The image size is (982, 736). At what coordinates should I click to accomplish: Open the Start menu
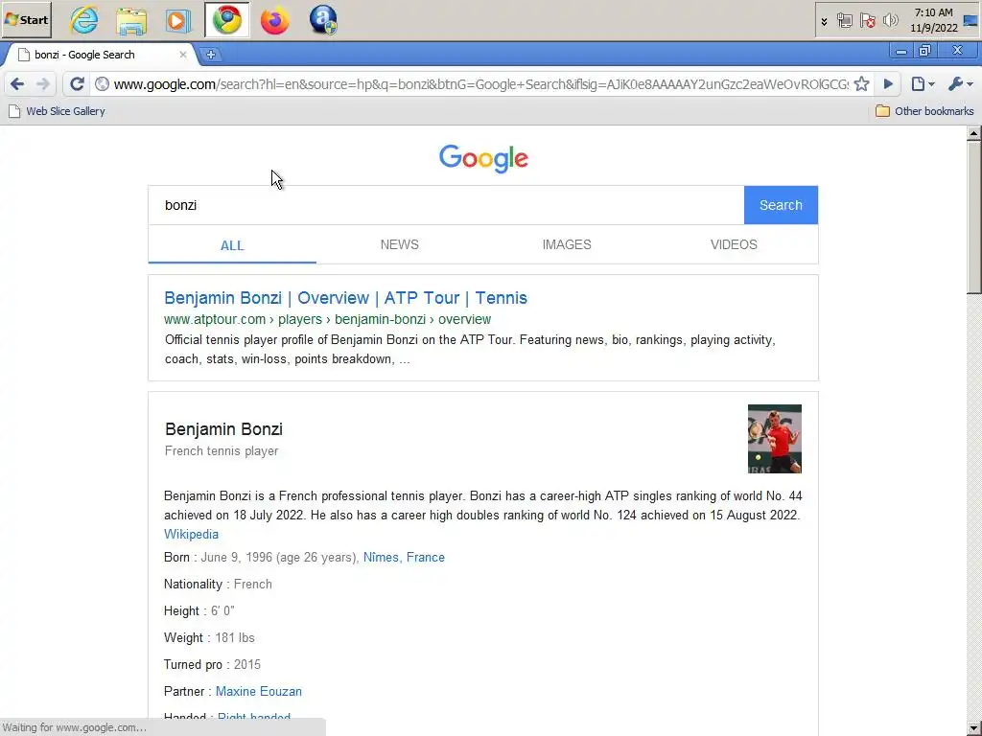click(26, 20)
